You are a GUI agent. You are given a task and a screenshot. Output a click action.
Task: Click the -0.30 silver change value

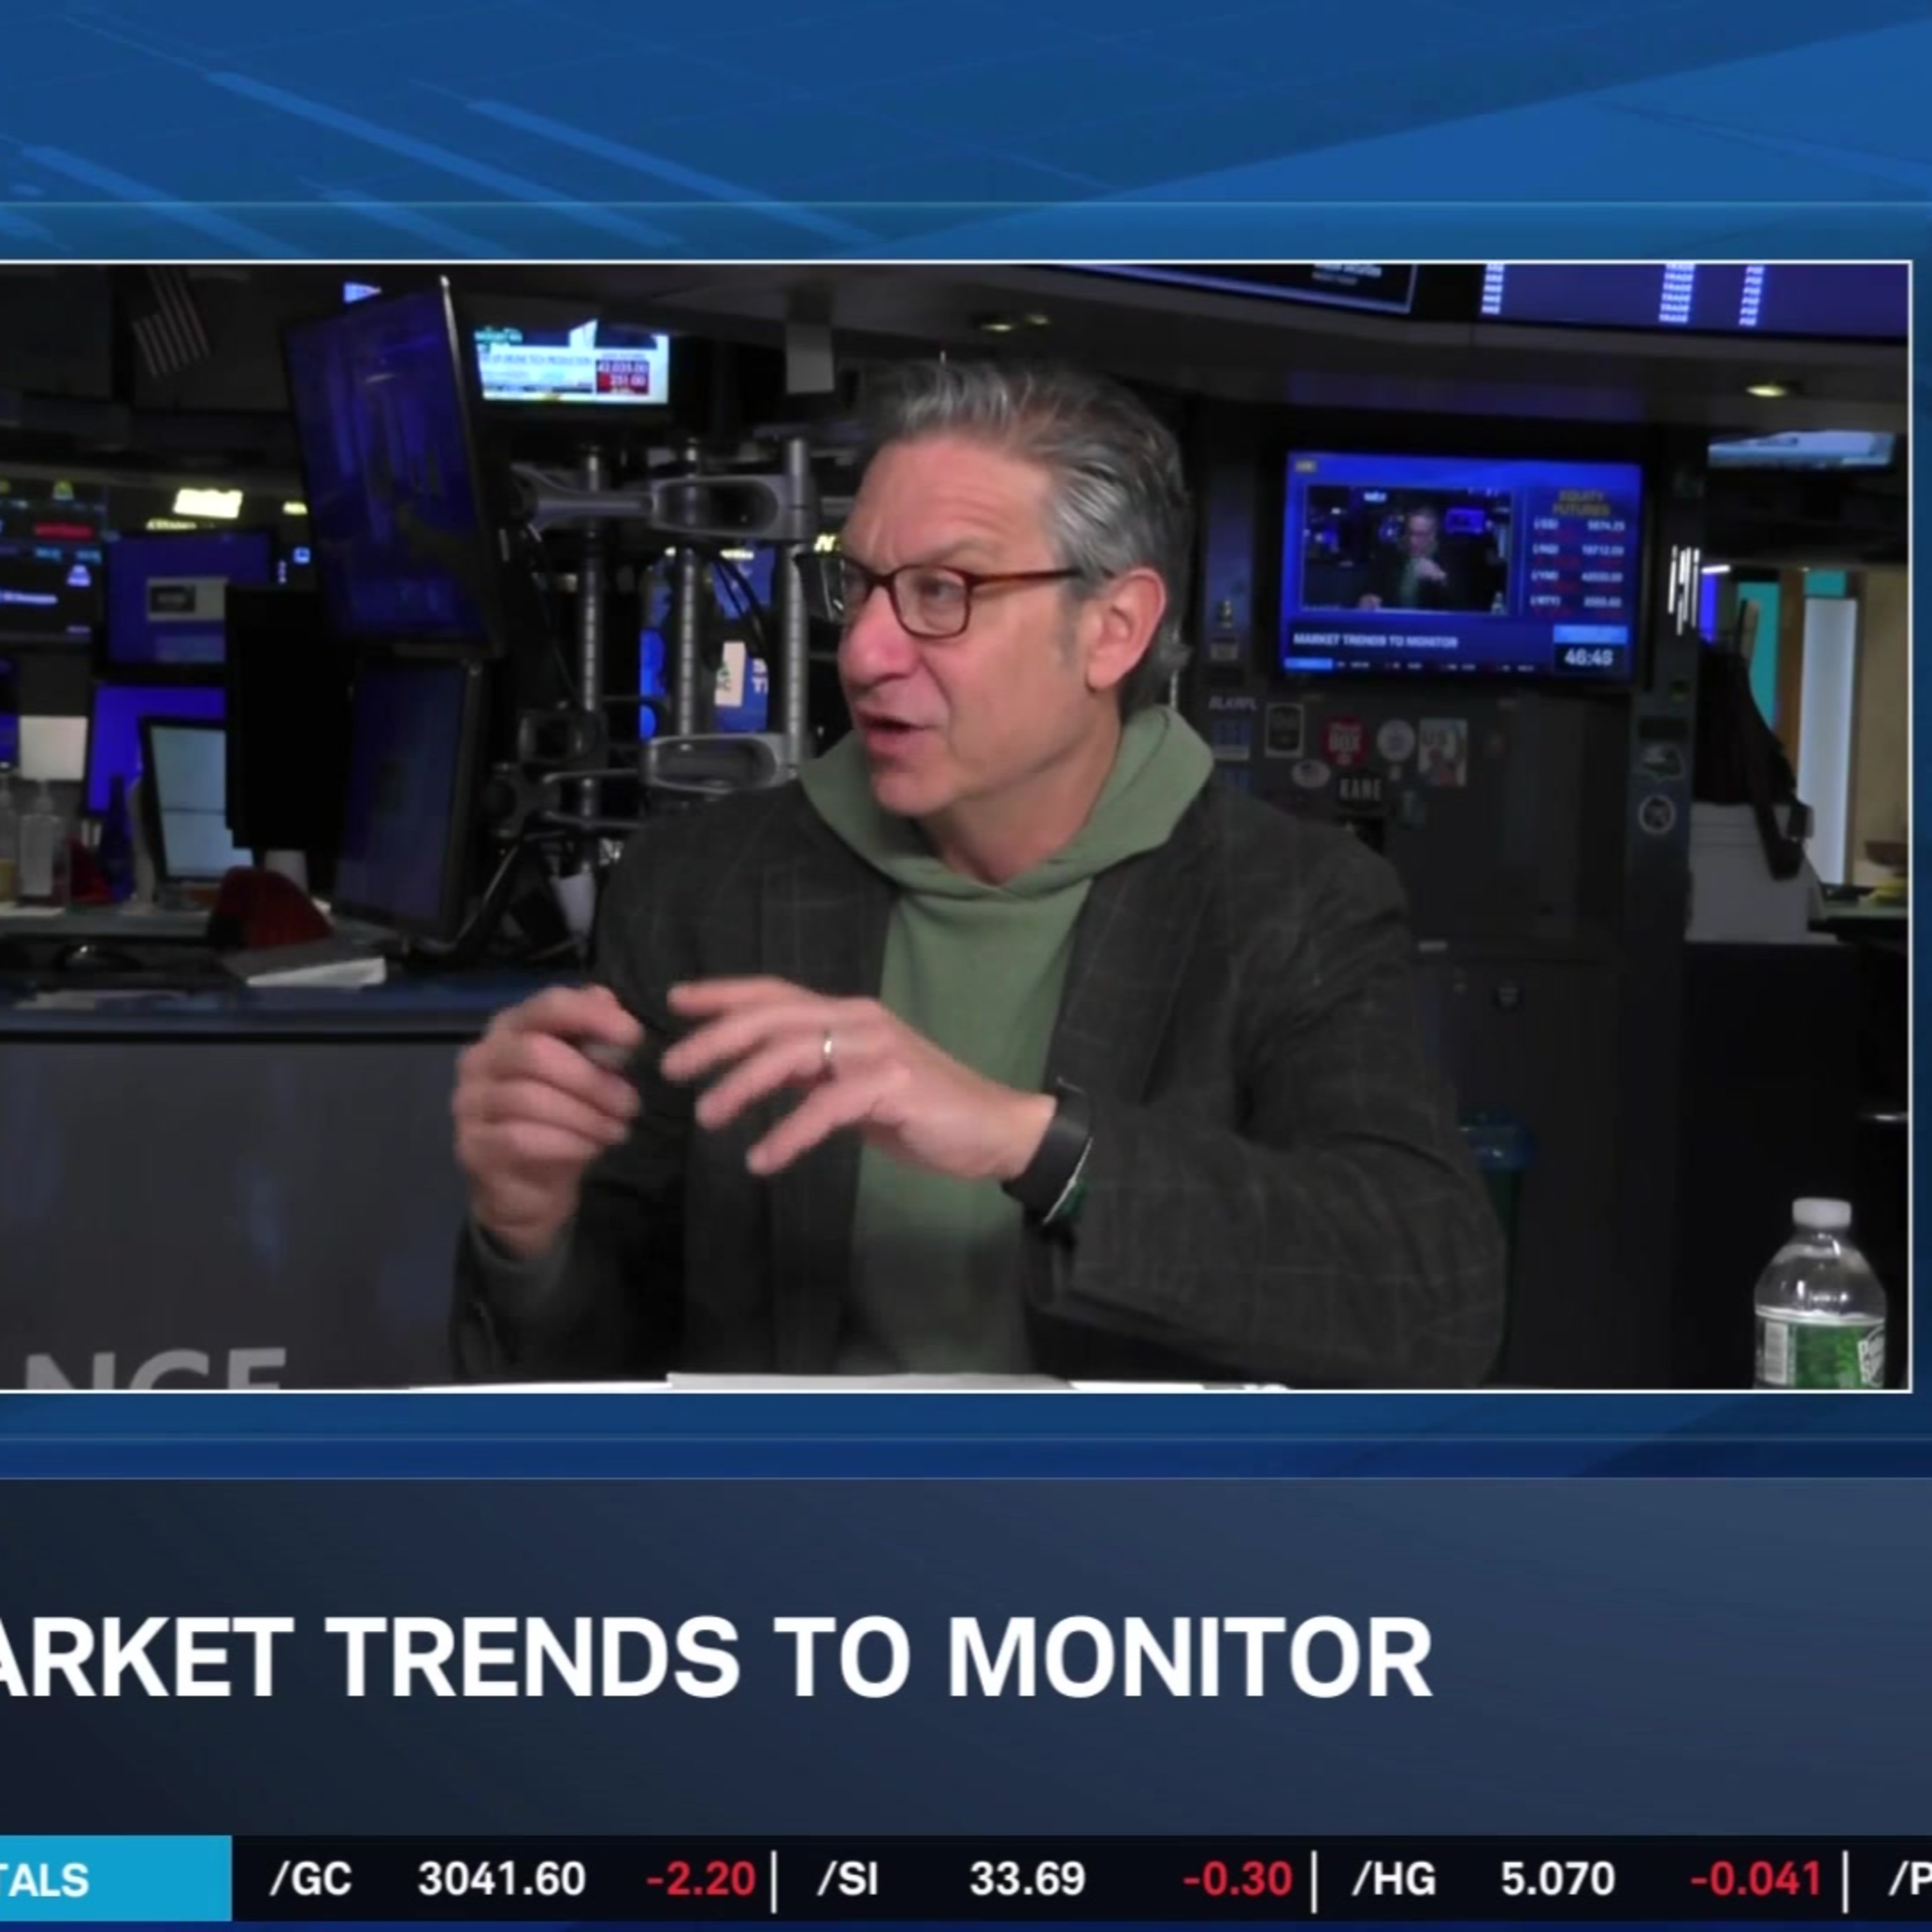(1238, 1880)
